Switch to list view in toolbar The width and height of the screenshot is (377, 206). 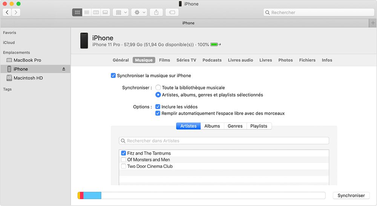87,12
